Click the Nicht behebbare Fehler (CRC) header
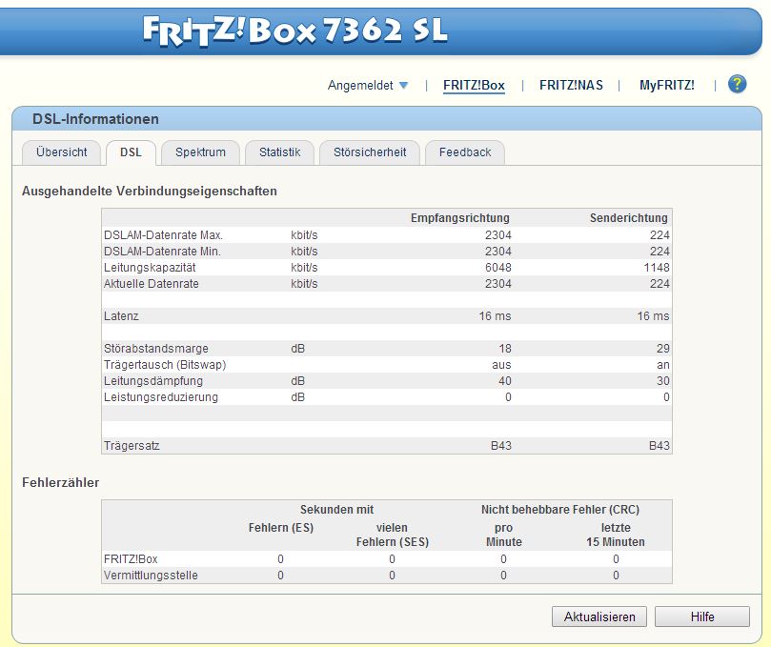 [560, 510]
